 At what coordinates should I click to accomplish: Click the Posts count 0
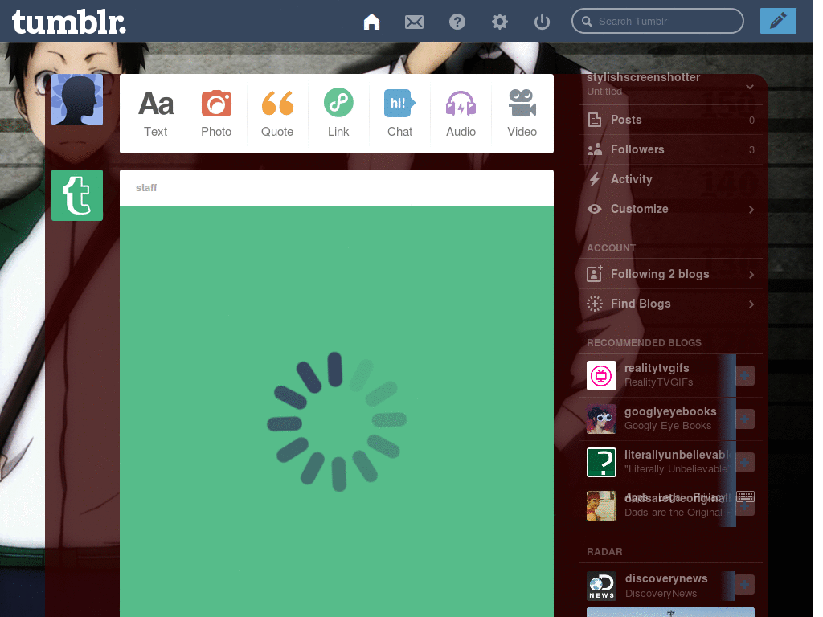pos(751,121)
